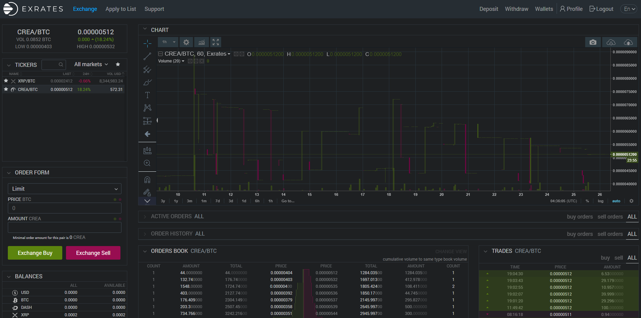Viewport: 641px width, 318px height.
Task: Click the PRICE BTC input field
Action: tap(65, 208)
